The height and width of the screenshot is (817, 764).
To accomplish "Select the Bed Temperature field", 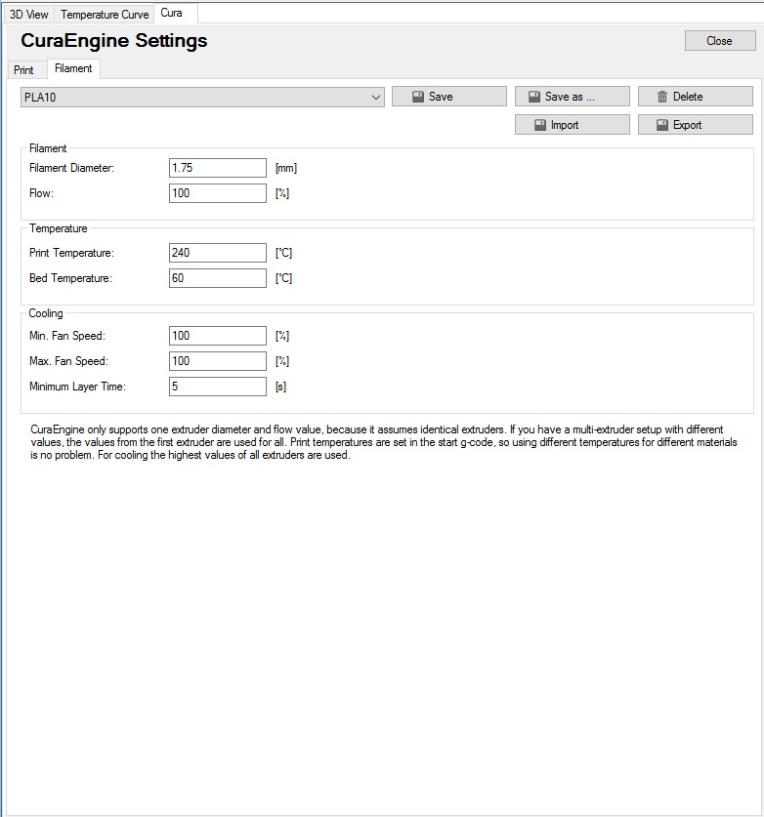I will pos(218,278).
